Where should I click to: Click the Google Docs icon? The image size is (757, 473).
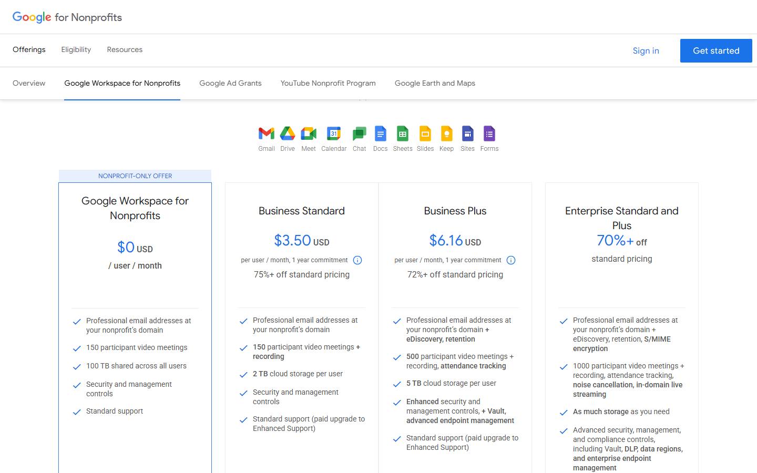[380, 133]
